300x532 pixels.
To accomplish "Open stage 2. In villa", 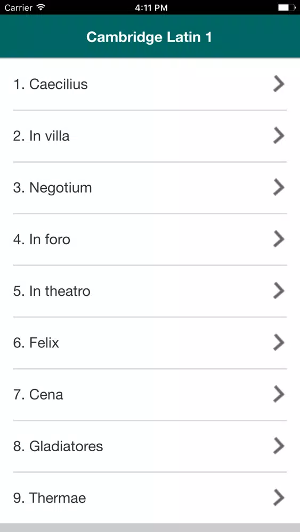I will 150,136.
